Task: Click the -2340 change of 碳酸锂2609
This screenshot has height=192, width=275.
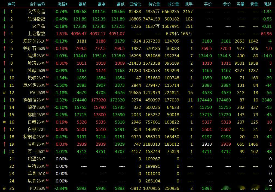Action: [266, 100]
